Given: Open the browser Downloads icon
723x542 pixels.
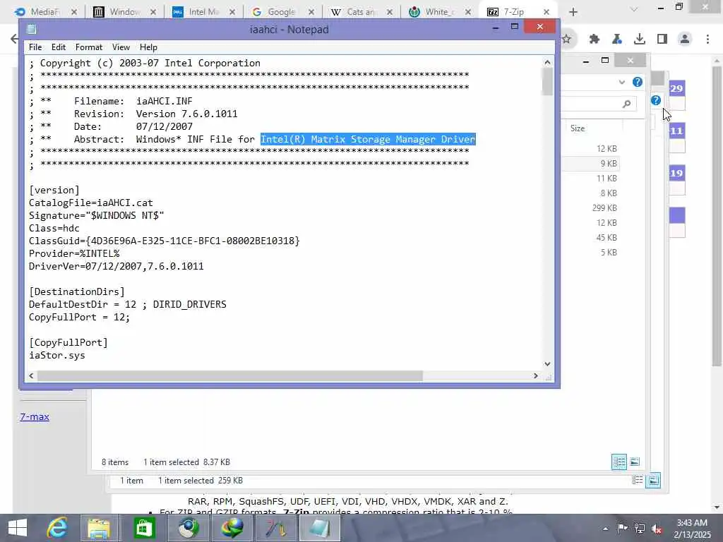Looking at the screenshot, I should [640, 40].
